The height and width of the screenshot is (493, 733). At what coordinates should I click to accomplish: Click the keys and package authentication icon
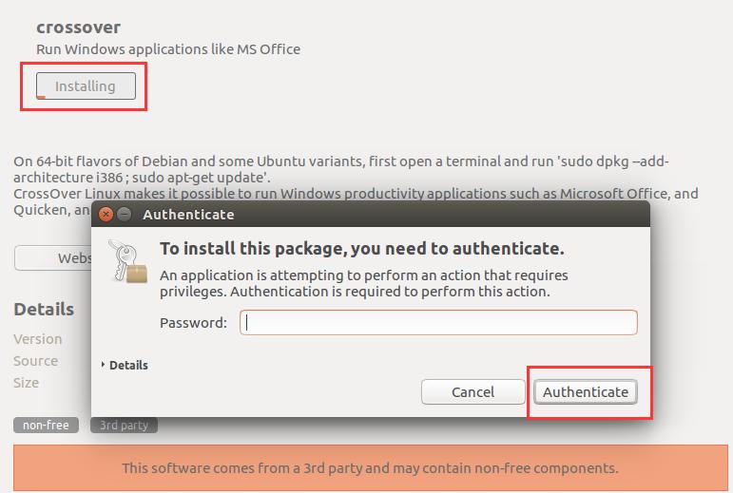click(x=127, y=260)
